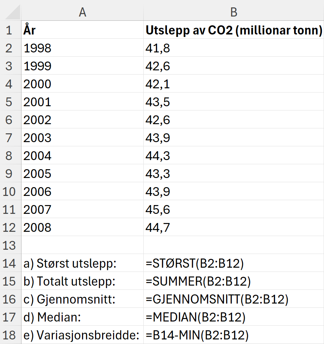Viewport: 324px width, 344px height.
Task: Select the =B14-MIN(B2:B12) formula cell
Action: [233, 335]
